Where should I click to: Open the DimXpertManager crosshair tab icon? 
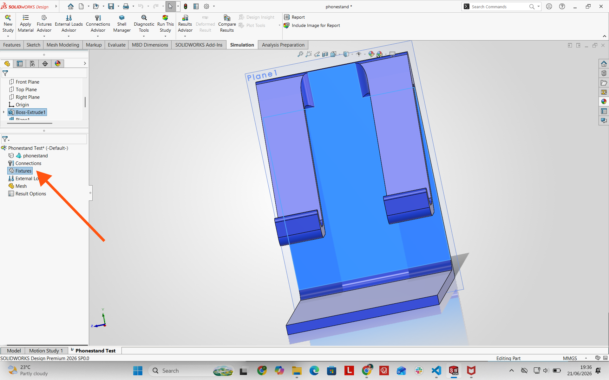(x=45, y=64)
